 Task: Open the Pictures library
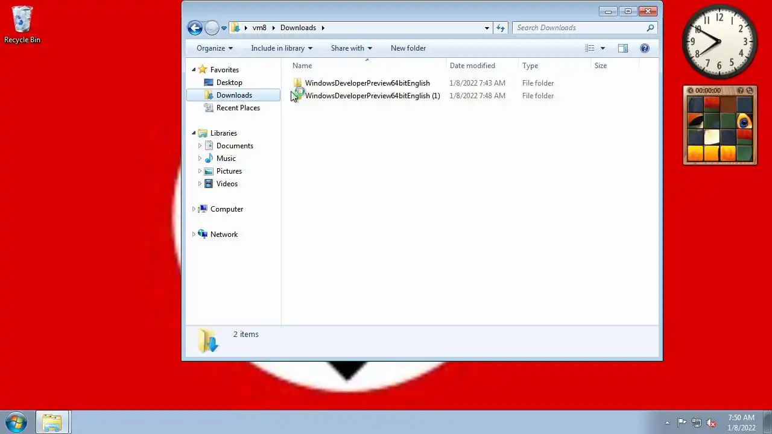click(229, 171)
